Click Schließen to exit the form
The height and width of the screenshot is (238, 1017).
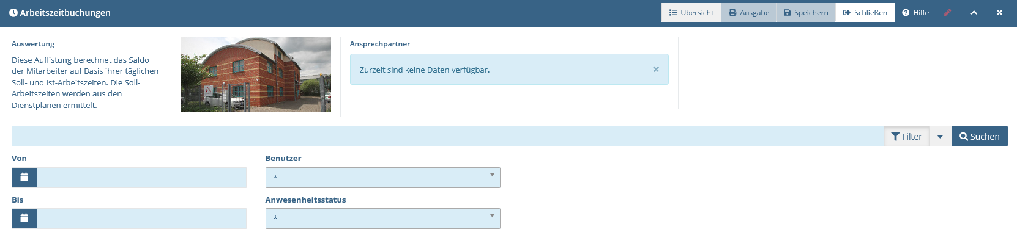pos(865,13)
